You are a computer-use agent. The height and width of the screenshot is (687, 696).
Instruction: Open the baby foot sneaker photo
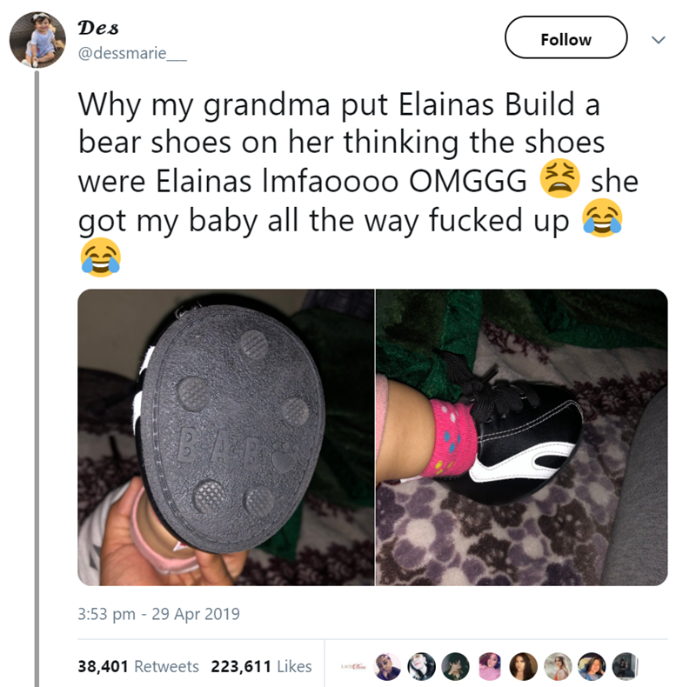pyautogui.click(x=522, y=437)
